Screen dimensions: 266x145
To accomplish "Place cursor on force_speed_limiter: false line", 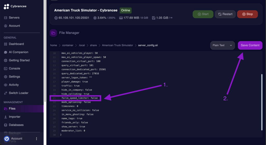I will tap(79, 98).
